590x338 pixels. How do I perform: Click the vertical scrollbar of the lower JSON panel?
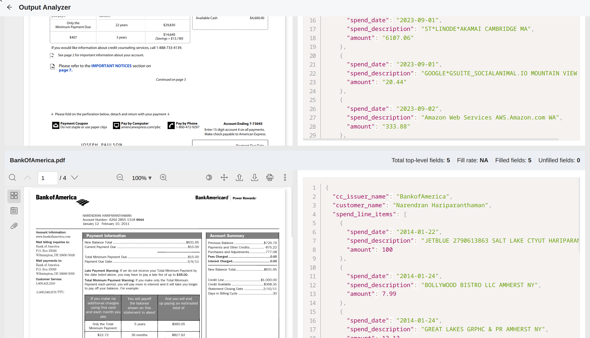click(x=580, y=215)
